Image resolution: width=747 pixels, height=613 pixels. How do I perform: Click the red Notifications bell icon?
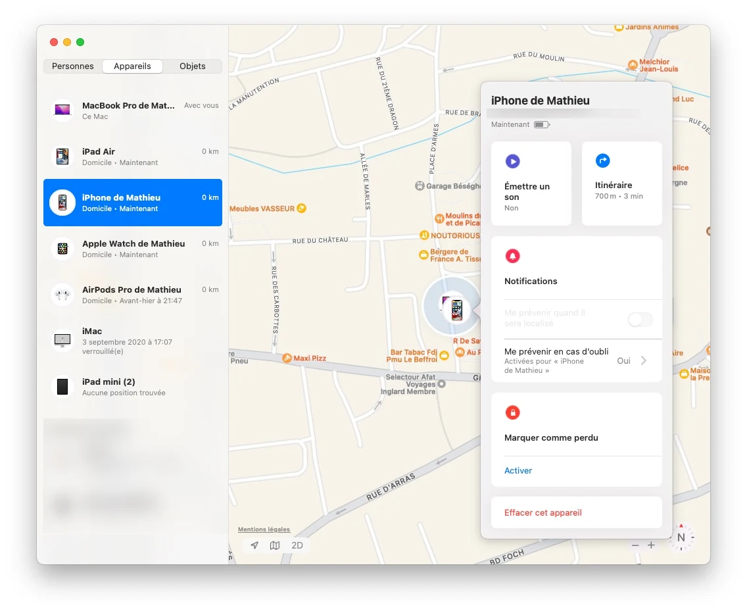tap(513, 256)
